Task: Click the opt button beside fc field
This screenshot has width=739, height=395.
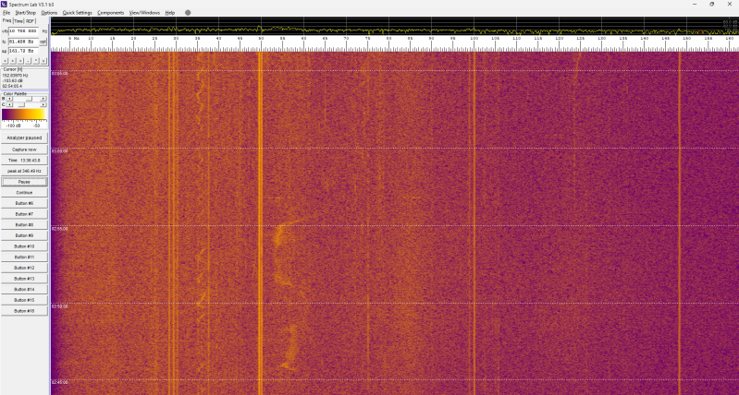Action: (x=43, y=42)
